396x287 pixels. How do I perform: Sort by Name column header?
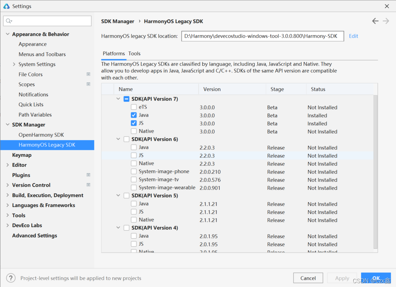(x=156, y=89)
